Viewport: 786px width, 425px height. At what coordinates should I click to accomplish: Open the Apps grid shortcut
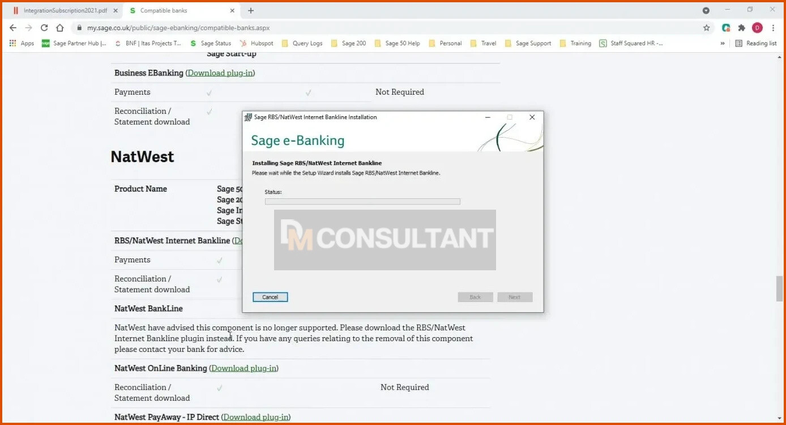[x=22, y=43]
